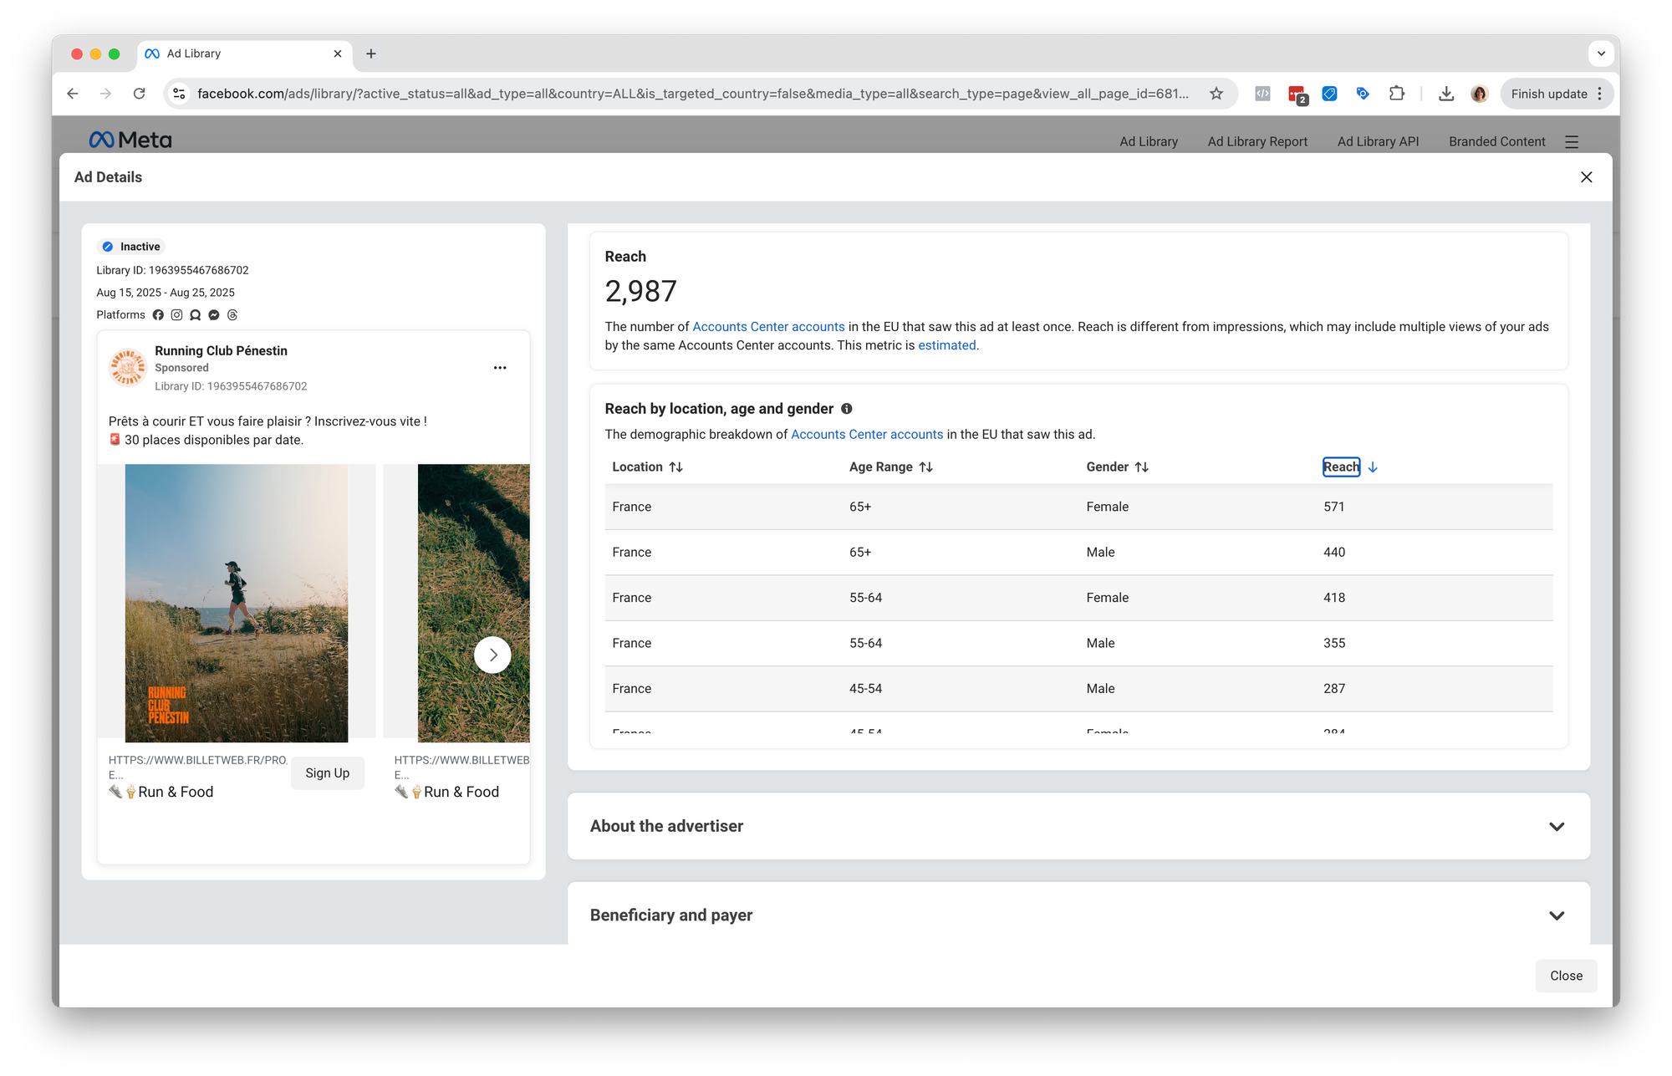Follow the blue 'estimated' link
The image size is (1672, 1076).
click(946, 345)
